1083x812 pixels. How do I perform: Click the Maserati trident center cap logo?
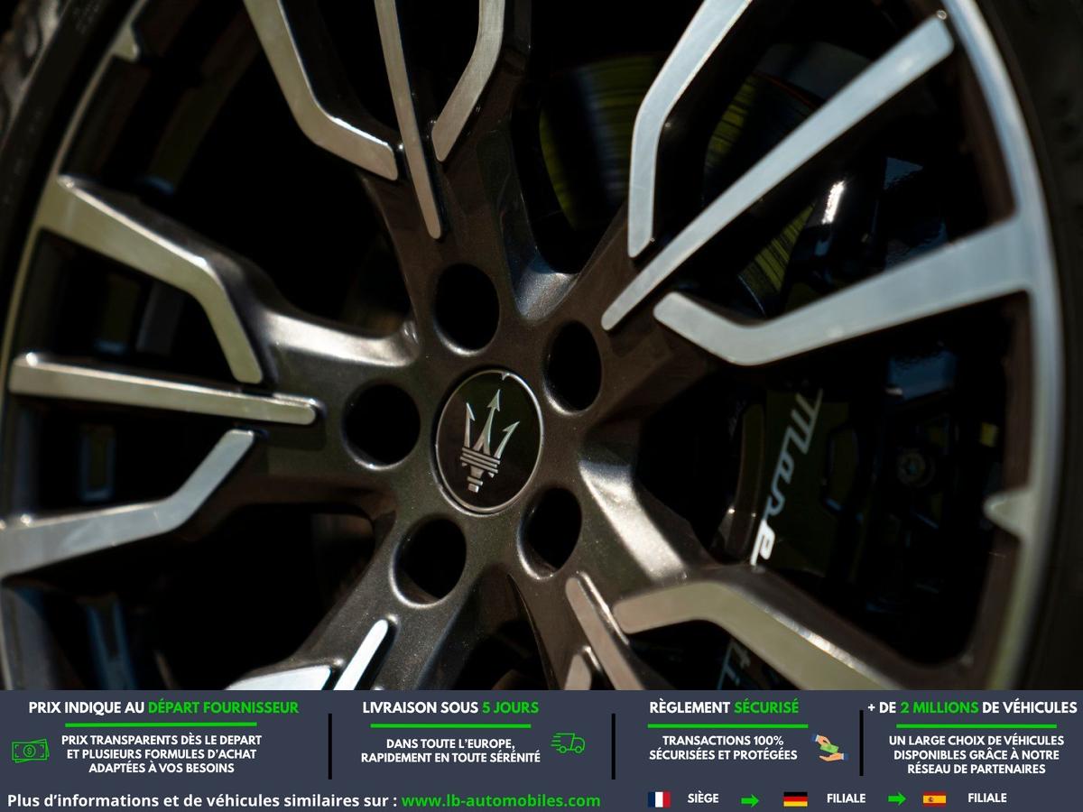pyautogui.click(x=488, y=440)
